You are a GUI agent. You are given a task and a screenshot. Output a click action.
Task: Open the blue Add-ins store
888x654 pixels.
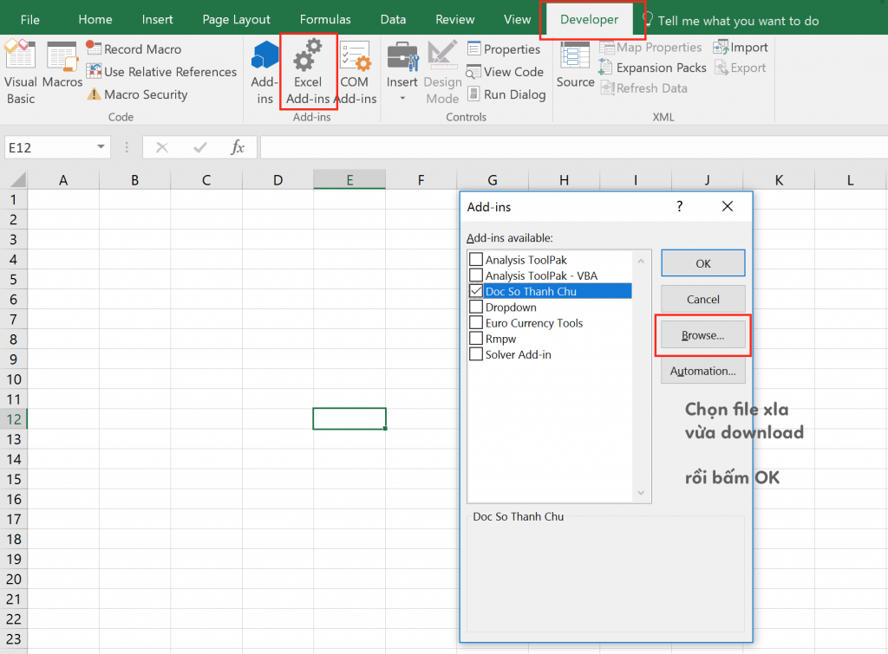point(264,73)
